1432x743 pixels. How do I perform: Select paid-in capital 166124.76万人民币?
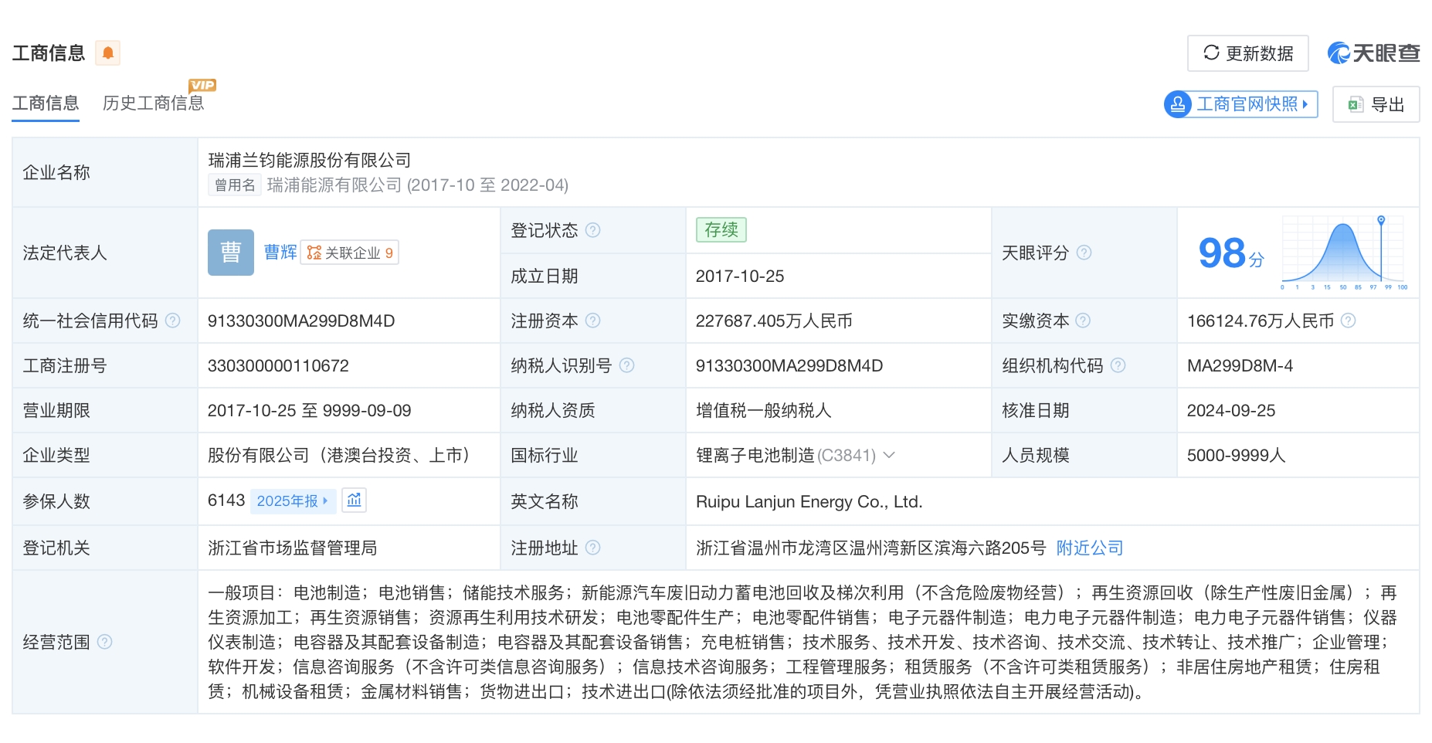point(1261,321)
